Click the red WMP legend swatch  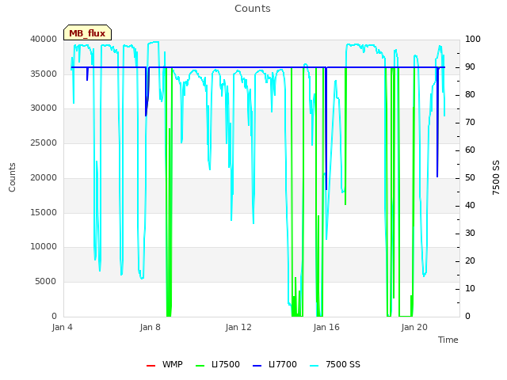pos(151,366)
